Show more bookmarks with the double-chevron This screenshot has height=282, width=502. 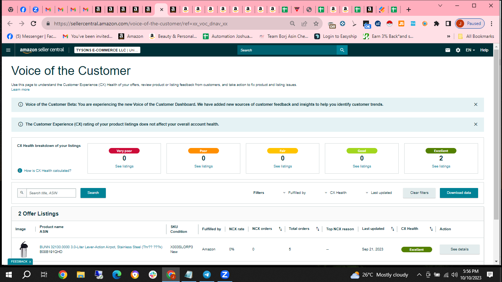coord(448,36)
